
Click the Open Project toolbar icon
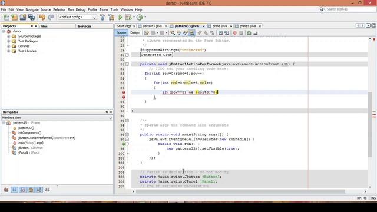click(23, 17)
